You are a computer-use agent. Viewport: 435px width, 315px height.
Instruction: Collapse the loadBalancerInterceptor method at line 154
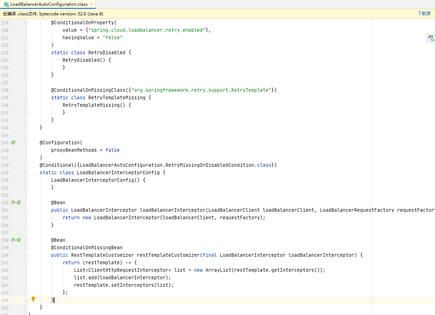[26, 210]
